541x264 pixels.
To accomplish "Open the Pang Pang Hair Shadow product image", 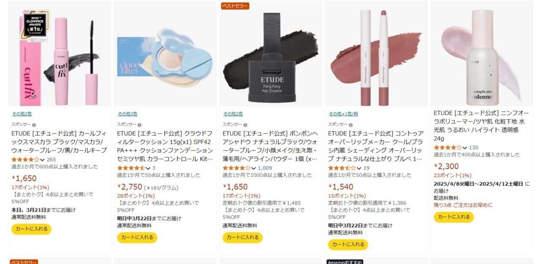I will [x=270, y=54].
